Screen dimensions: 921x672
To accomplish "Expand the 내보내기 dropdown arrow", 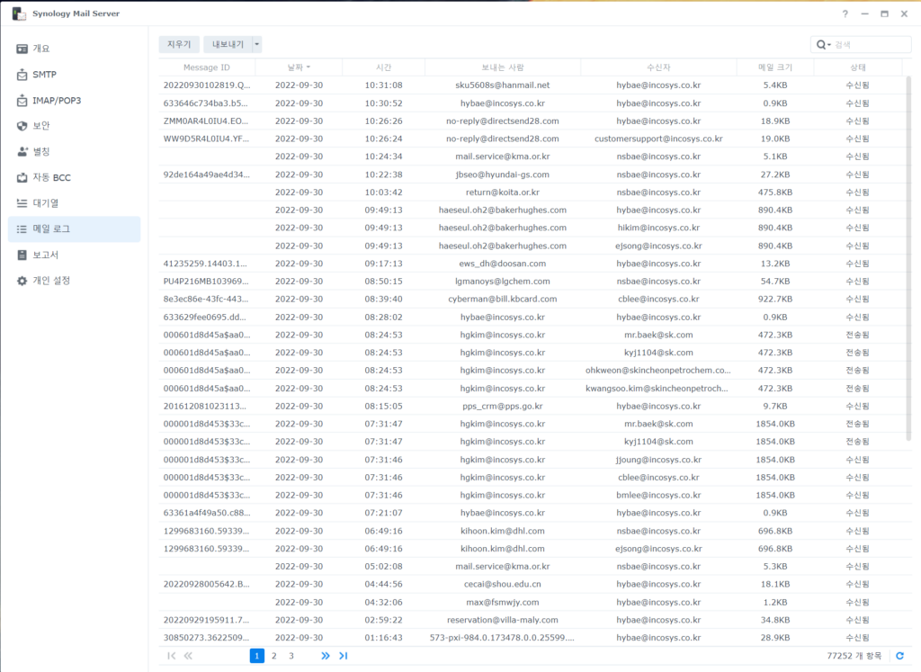I will (257, 44).
